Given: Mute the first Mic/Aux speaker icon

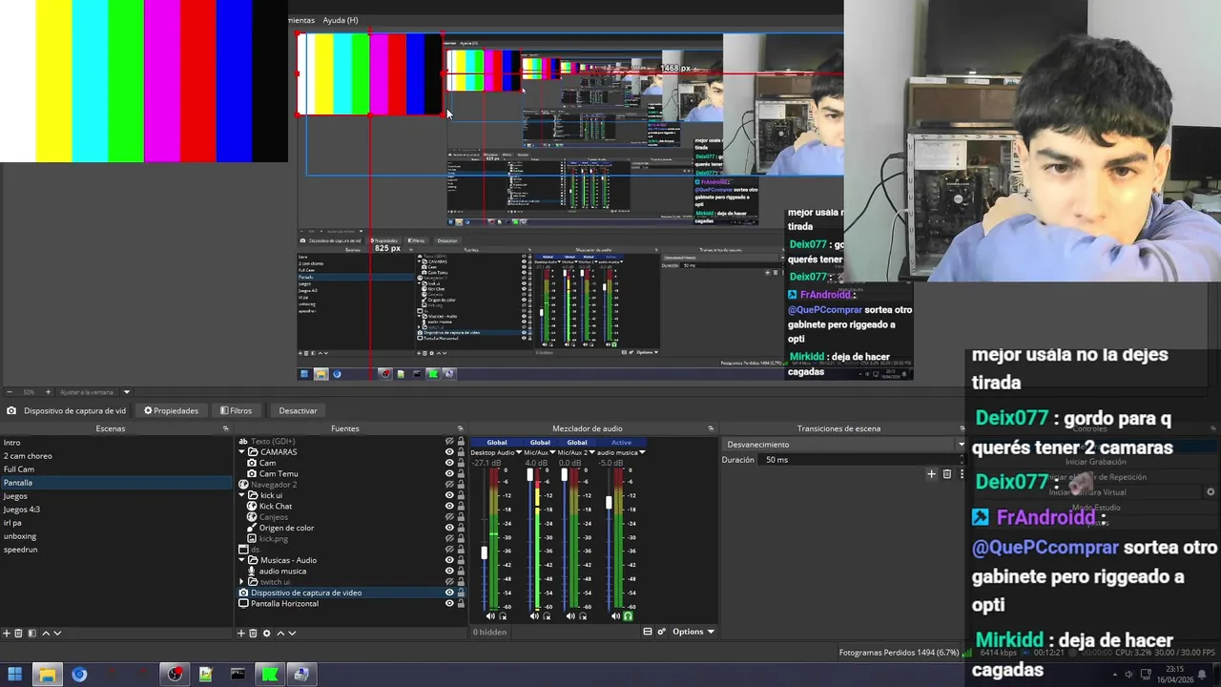Looking at the screenshot, I should (534, 616).
